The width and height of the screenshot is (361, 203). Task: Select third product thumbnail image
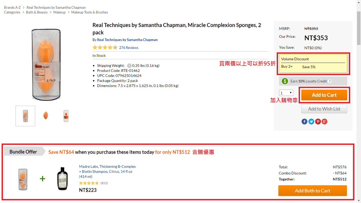[66, 116]
